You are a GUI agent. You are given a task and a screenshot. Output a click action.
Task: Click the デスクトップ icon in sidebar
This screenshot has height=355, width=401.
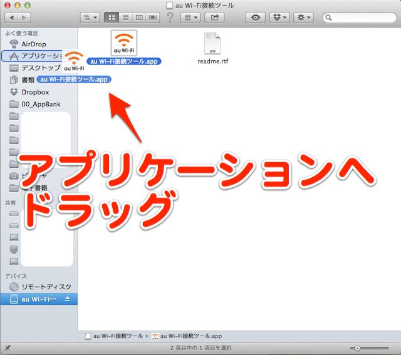coord(14,68)
